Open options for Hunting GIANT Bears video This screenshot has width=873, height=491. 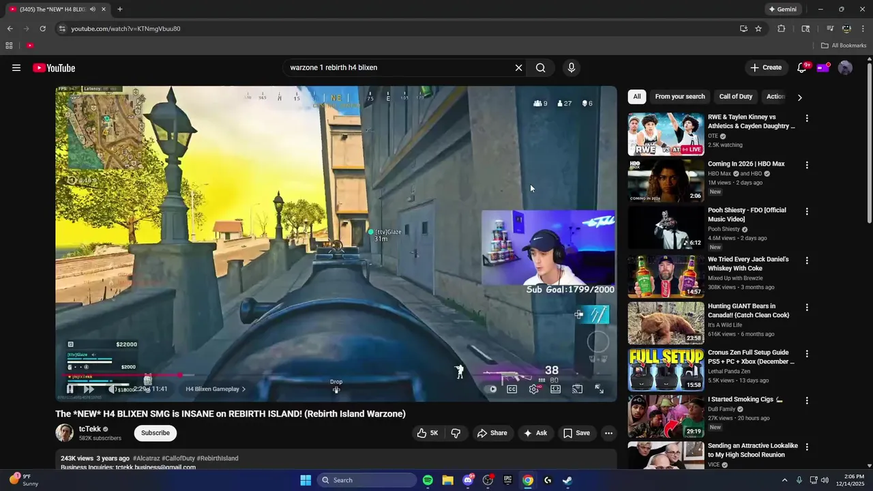click(807, 308)
